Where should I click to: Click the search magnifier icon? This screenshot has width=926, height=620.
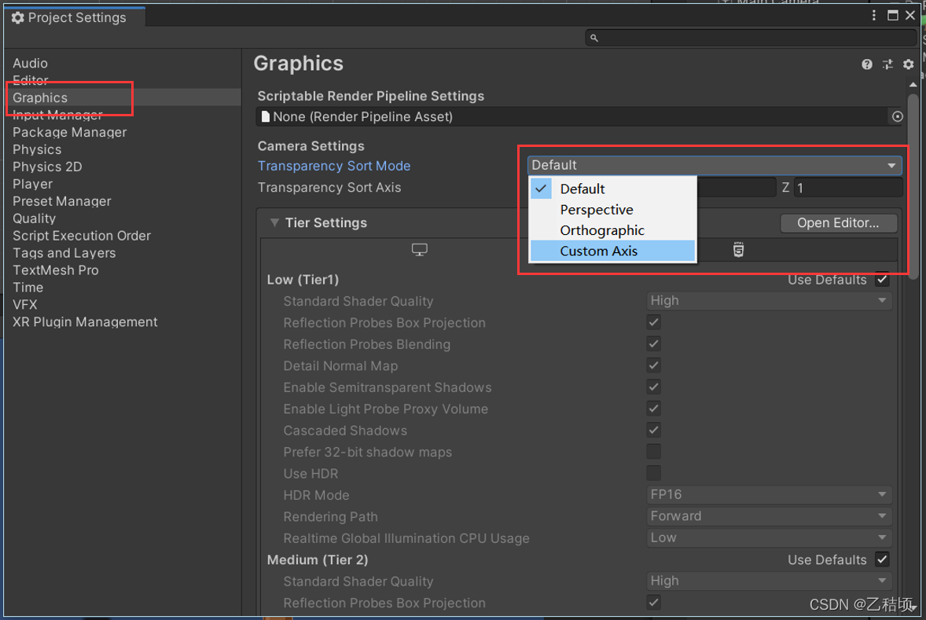(x=594, y=38)
